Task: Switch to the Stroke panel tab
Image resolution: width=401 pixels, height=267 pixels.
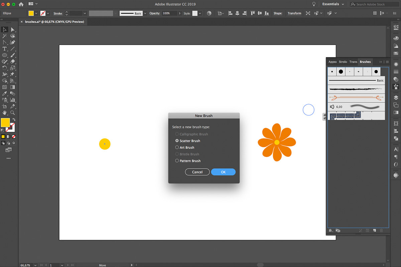Action: [x=343, y=62]
